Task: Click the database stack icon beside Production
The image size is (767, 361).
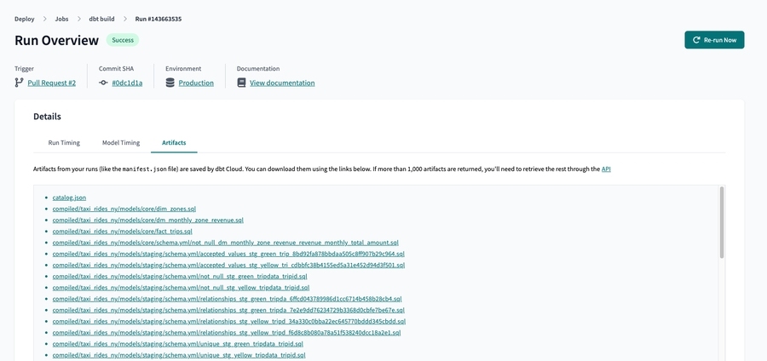Action: (x=170, y=83)
